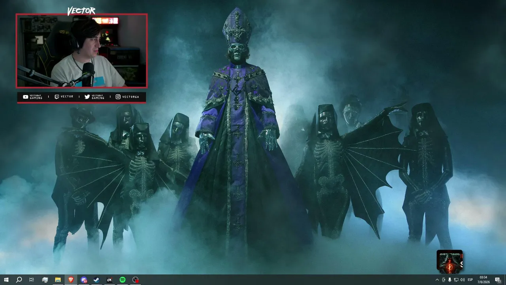
Task: Open the clock showing 03:34
Action: 483,280
